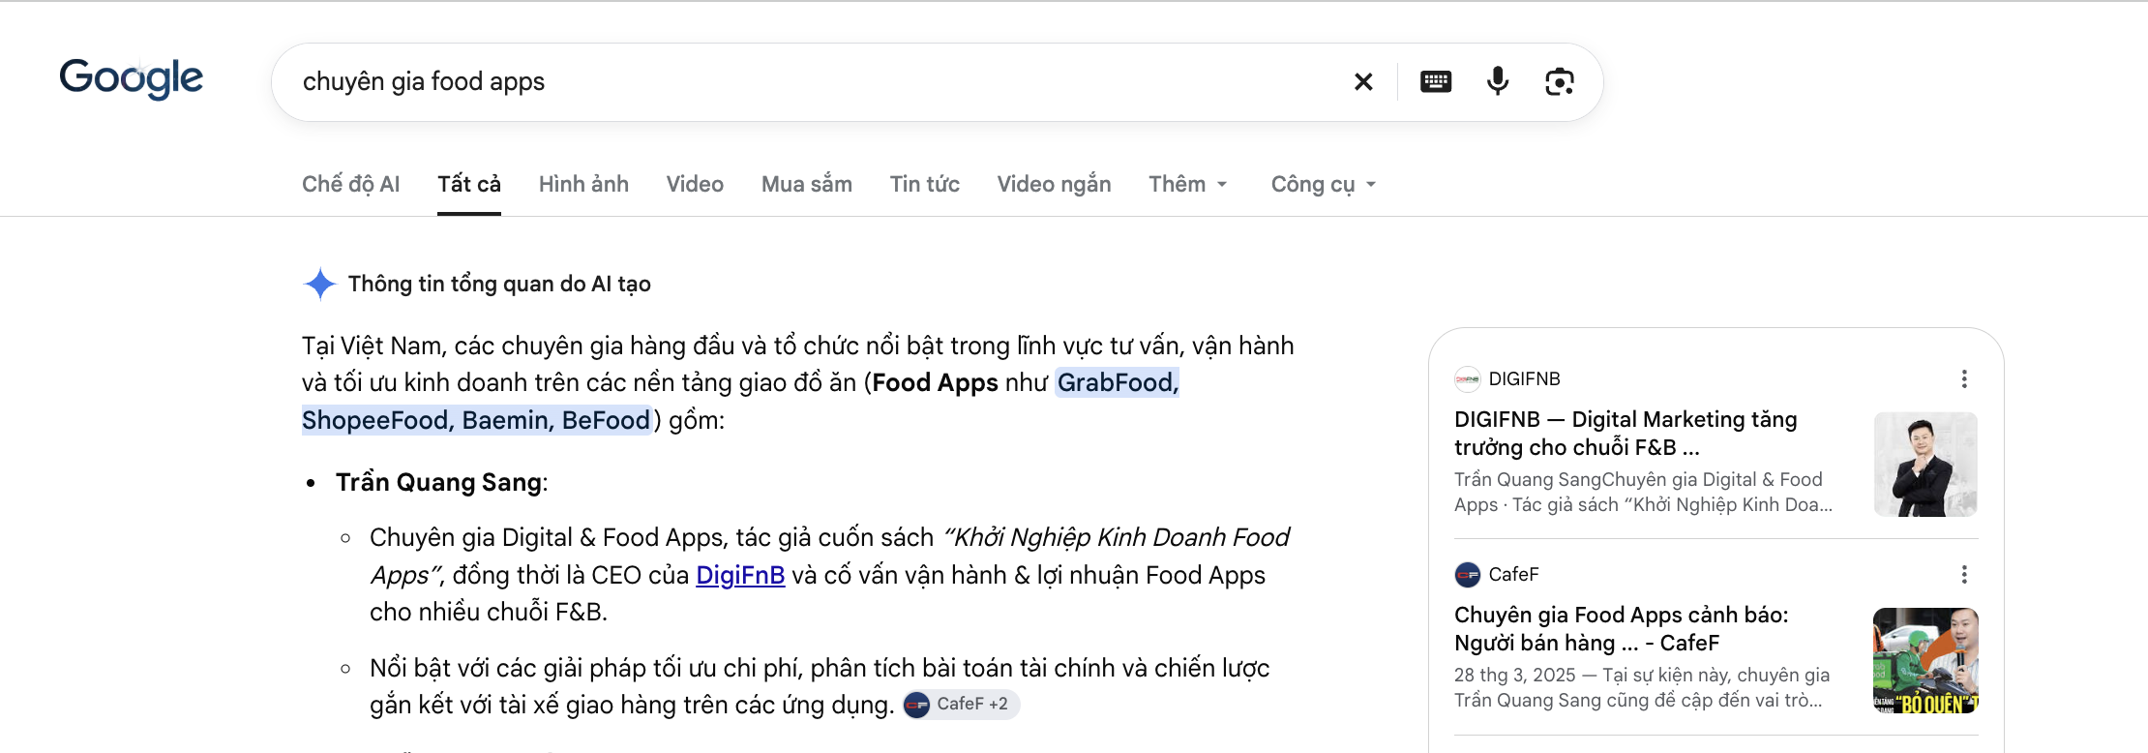Image resolution: width=2148 pixels, height=753 pixels.
Task: Start voice search with the microphone icon
Action: pyautogui.click(x=1498, y=82)
